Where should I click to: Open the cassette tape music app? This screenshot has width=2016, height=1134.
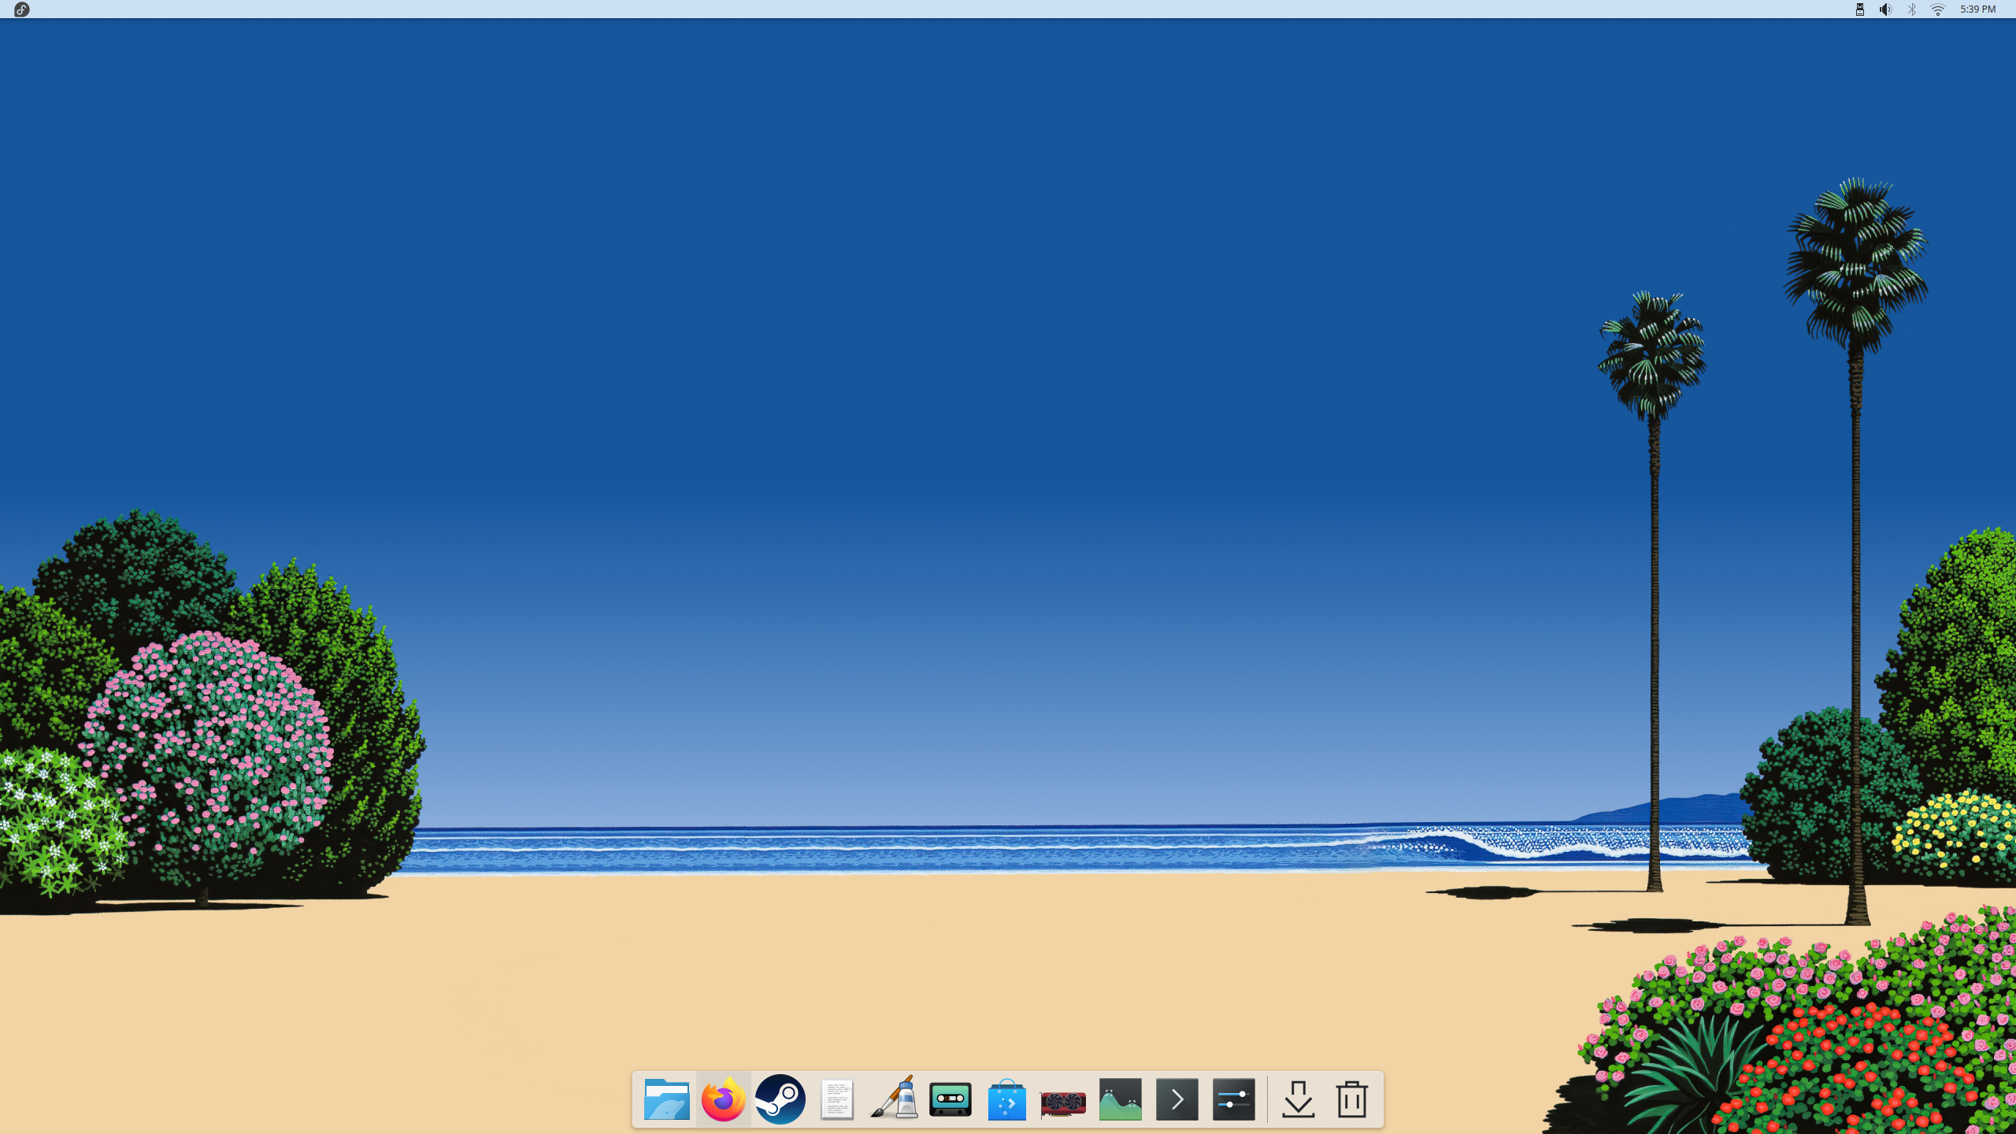pyautogui.click(x=950, y=1099)
